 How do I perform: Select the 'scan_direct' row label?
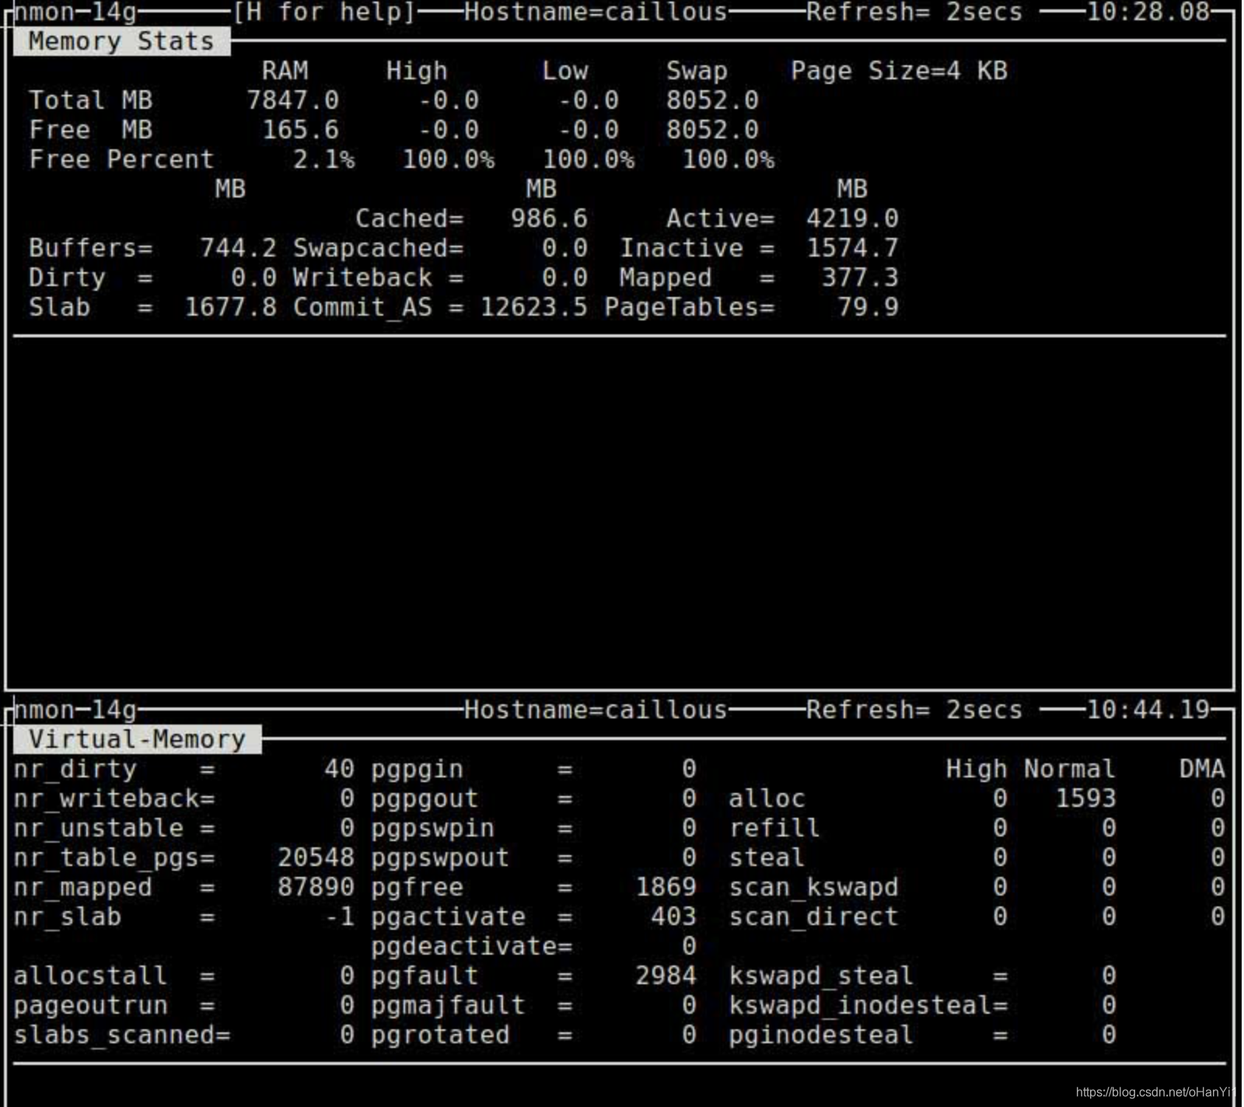[813, 917]
